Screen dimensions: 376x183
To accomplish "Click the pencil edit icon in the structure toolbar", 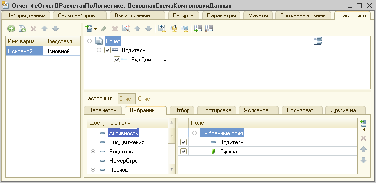I will pos(104,29).
